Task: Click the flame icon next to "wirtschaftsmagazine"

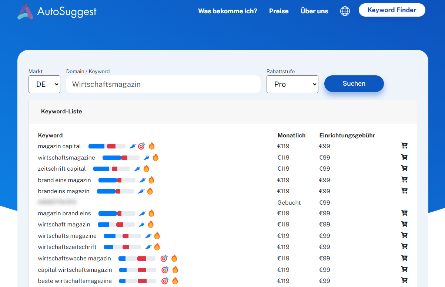Action: [x=155, y=157]
